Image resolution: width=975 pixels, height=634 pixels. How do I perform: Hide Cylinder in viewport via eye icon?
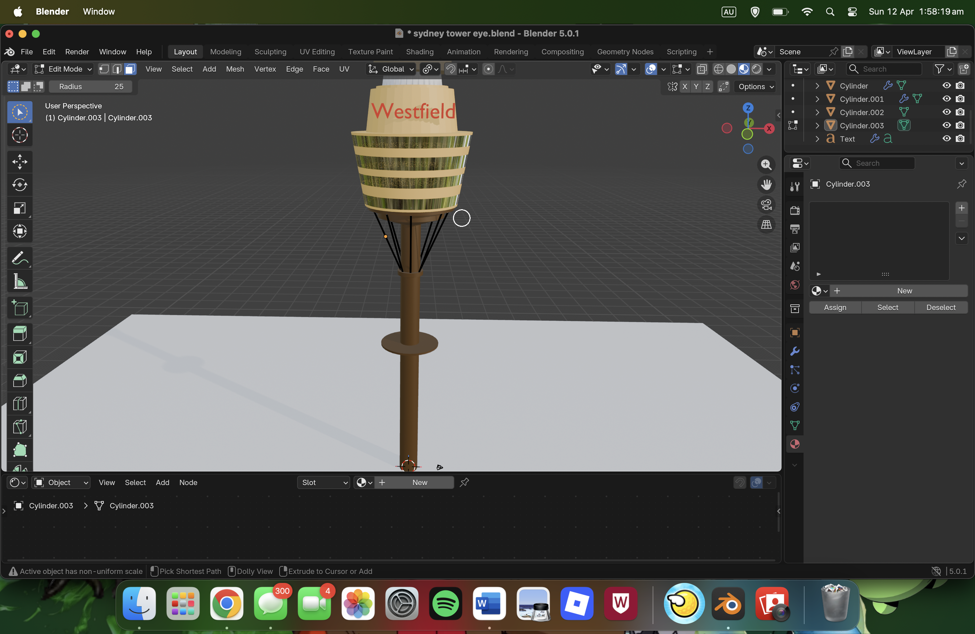coord(946,86)
